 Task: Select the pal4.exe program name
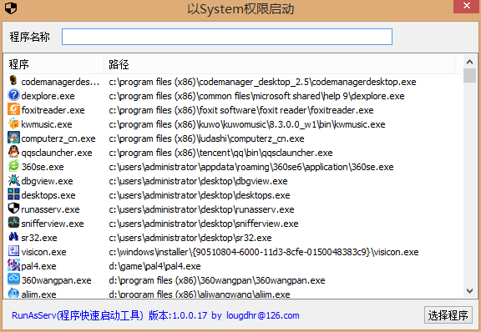[38, 266]
